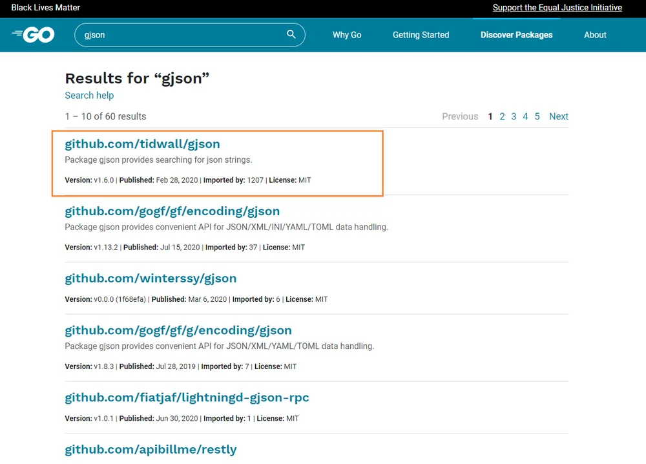Open github.com/gogf/gf/g/encoding/gjson package
This screenshot has width=646, height=464.
click(178, 330)
